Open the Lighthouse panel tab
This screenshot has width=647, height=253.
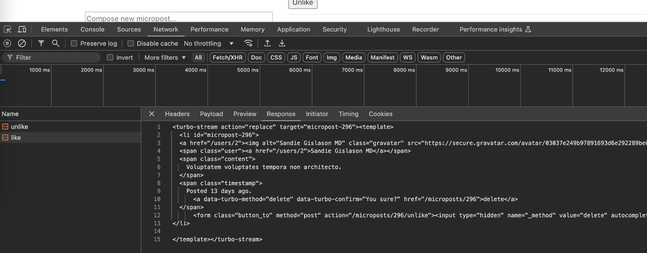(x=383, y=30)
